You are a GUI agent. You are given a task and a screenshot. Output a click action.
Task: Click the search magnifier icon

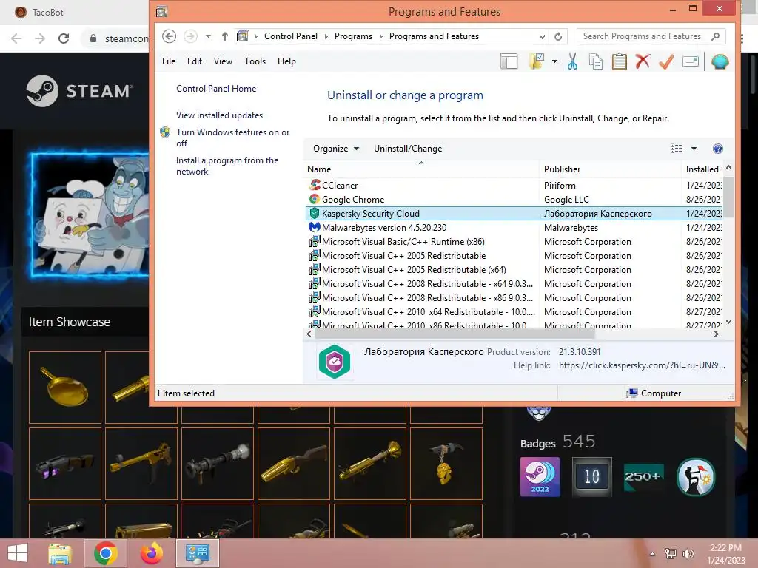click(x=716, y=36)
